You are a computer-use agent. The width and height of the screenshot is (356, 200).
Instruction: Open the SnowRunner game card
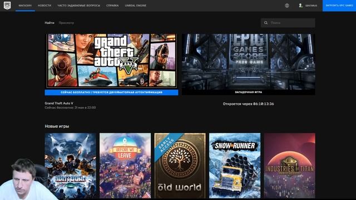coord(235,166)
